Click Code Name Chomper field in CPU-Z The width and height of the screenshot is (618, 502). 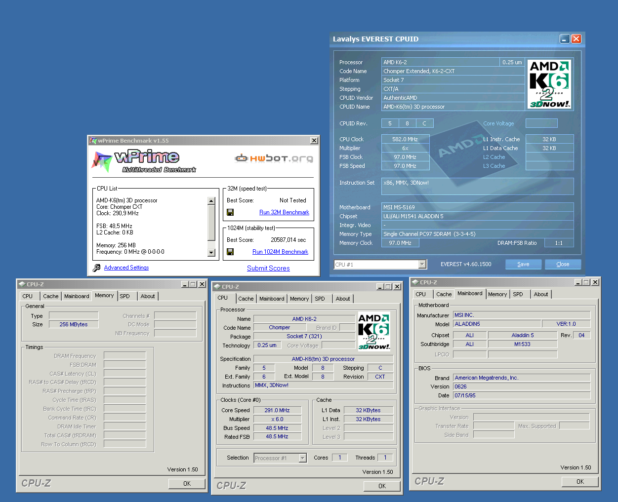(279, 327)
